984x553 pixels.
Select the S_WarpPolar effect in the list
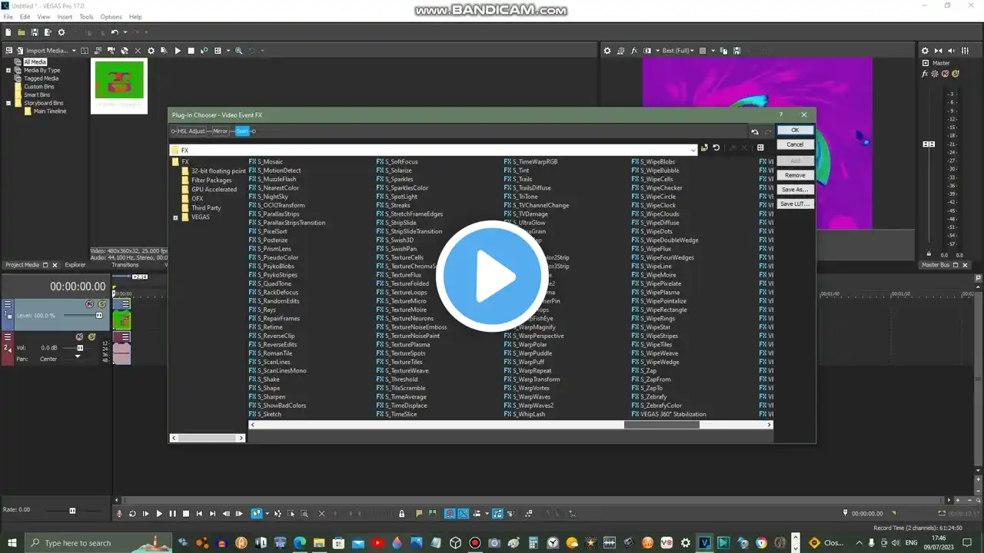coord(532,345)
